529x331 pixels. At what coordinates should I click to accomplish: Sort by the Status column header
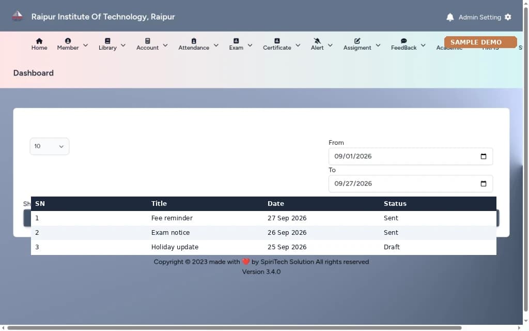395,204
